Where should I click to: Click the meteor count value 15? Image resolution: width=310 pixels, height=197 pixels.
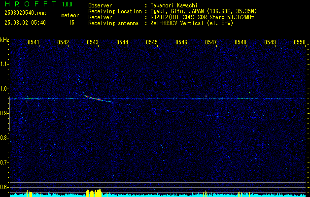point(71,23)
